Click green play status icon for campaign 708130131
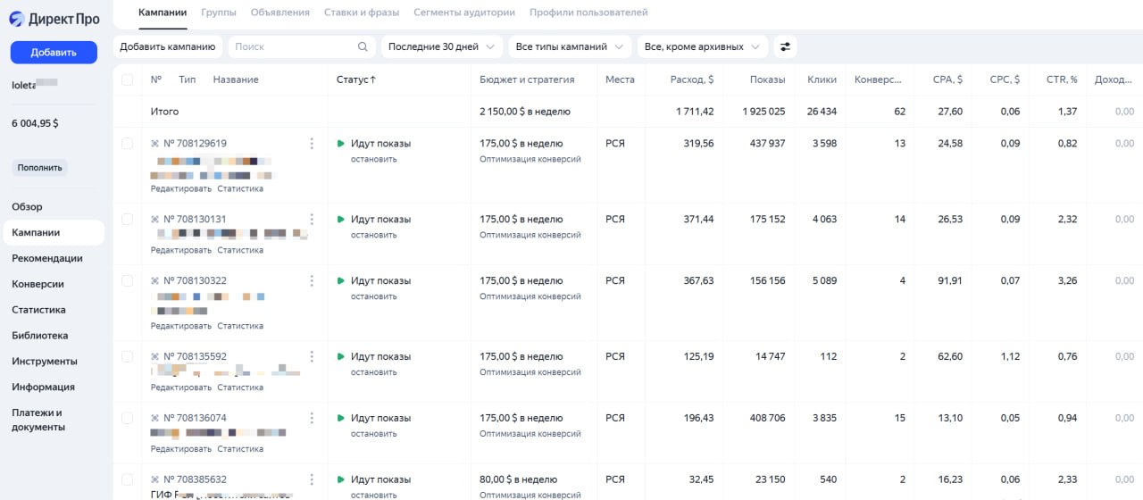The image size is (1143, 500). point(340,219)
